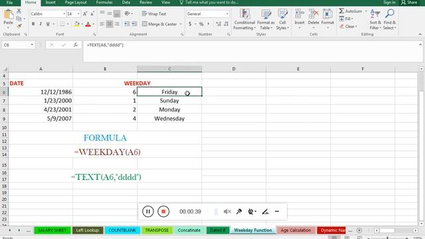Increase the cell indent
This screenshot has height=239, width=425.
(x=134, y=24)
